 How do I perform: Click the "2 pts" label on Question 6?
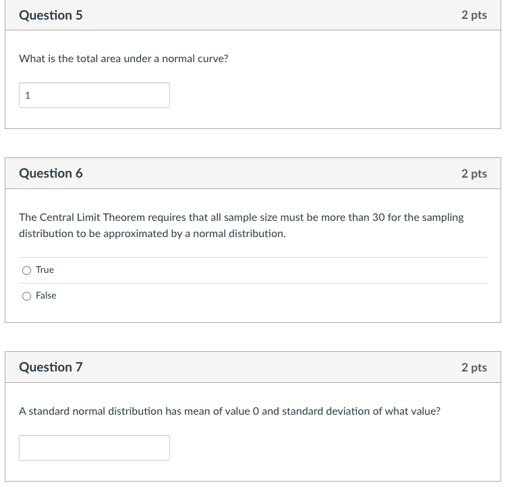pos(474,174)
